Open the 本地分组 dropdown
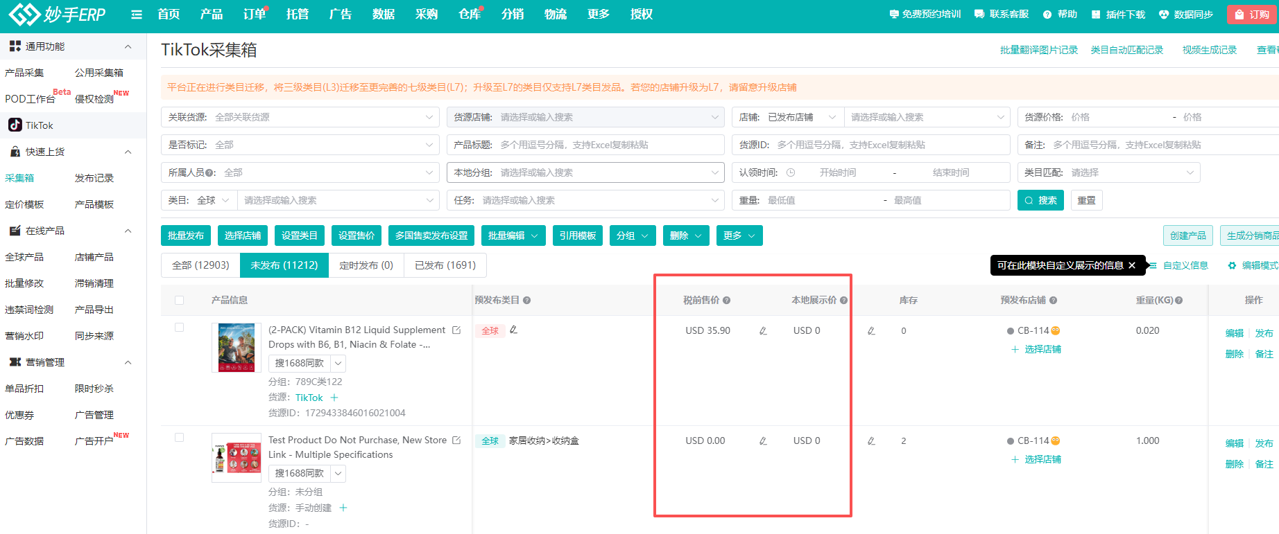The image size is (1279, 534). click(585, 172)
